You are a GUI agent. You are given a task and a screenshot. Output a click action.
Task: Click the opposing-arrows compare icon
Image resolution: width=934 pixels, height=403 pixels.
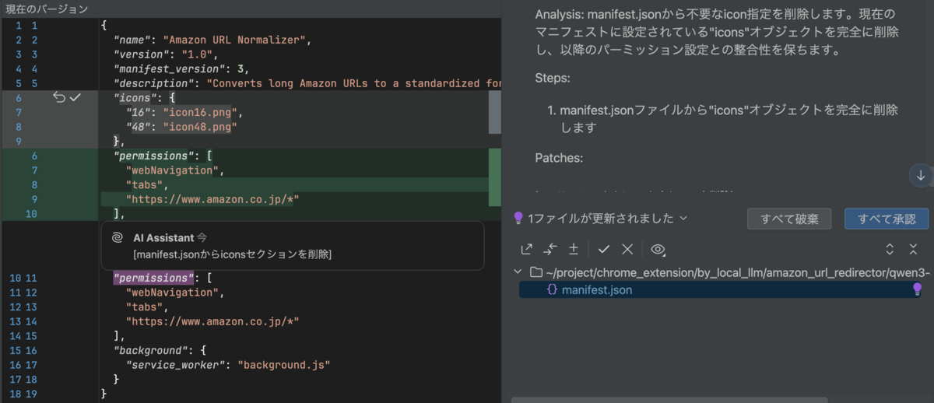click(x=550, y=249)
